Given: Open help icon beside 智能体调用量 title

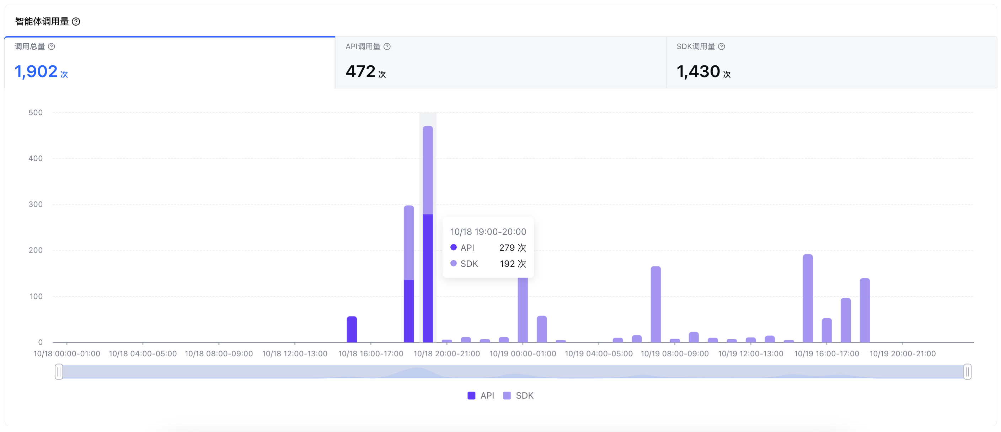Looking at the screenshot, I should point(76,22).
